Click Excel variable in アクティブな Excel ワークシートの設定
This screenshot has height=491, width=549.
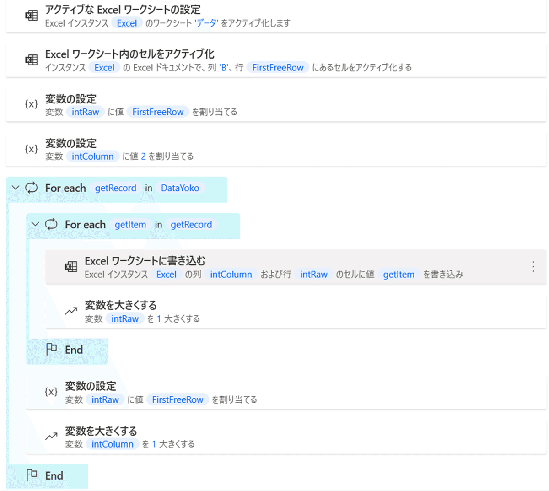(x=127, y=23)
